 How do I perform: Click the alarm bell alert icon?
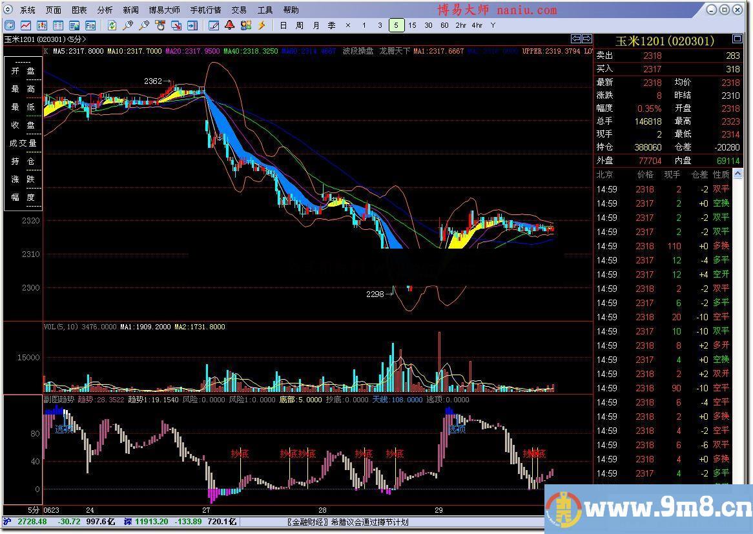click(229, 25)
